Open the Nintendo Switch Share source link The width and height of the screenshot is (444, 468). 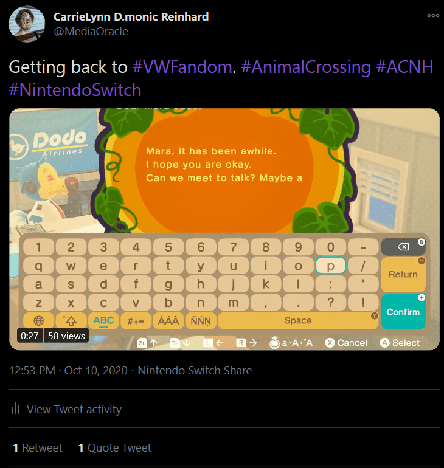[195, 370]
